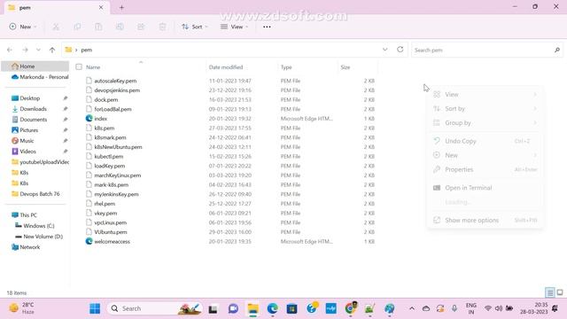
Task: Open Microsoft Store from taskbar
Action: point(291,309)
